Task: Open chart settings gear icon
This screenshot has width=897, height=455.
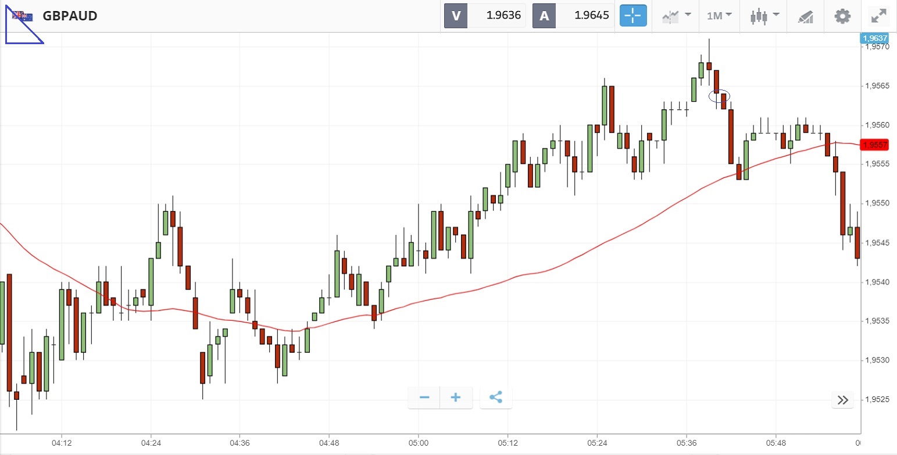Action: click(x=842, y=16)
